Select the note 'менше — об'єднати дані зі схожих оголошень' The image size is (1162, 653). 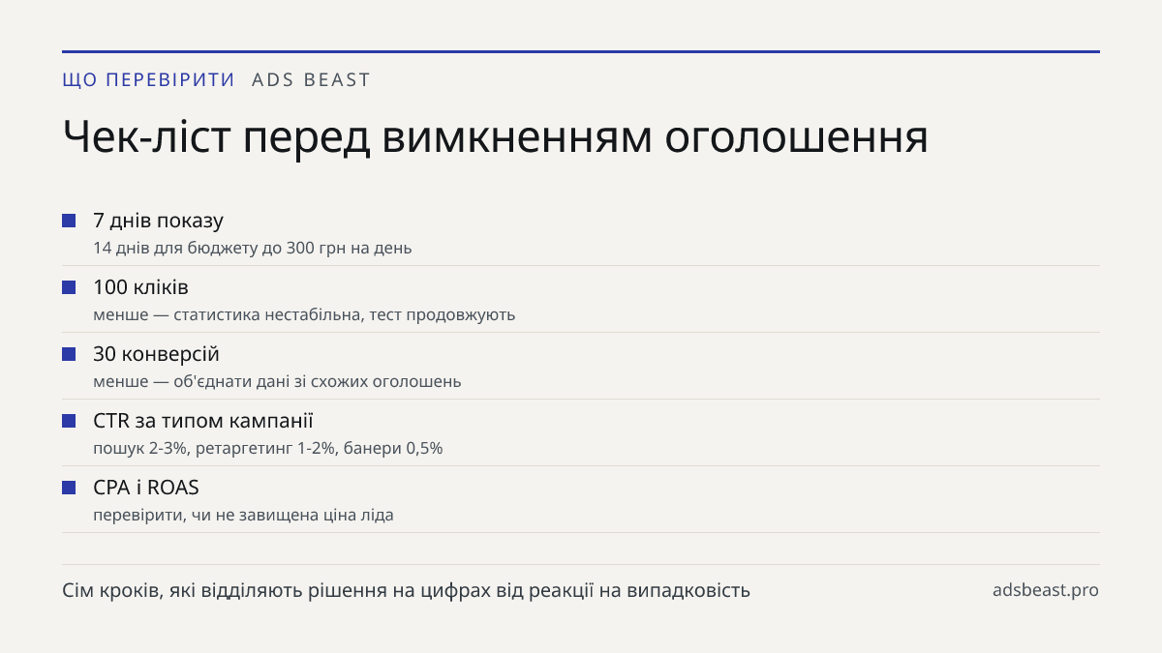[277, 381]
